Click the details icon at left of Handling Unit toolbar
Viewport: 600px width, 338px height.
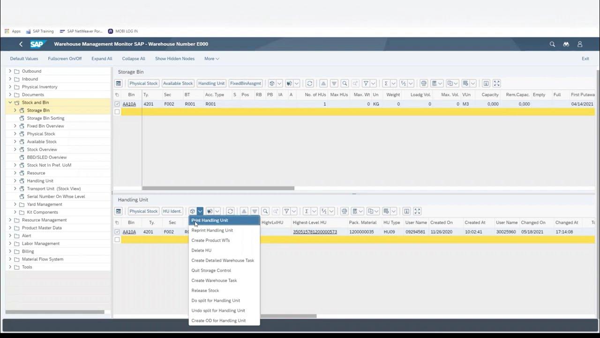point(119,211)
